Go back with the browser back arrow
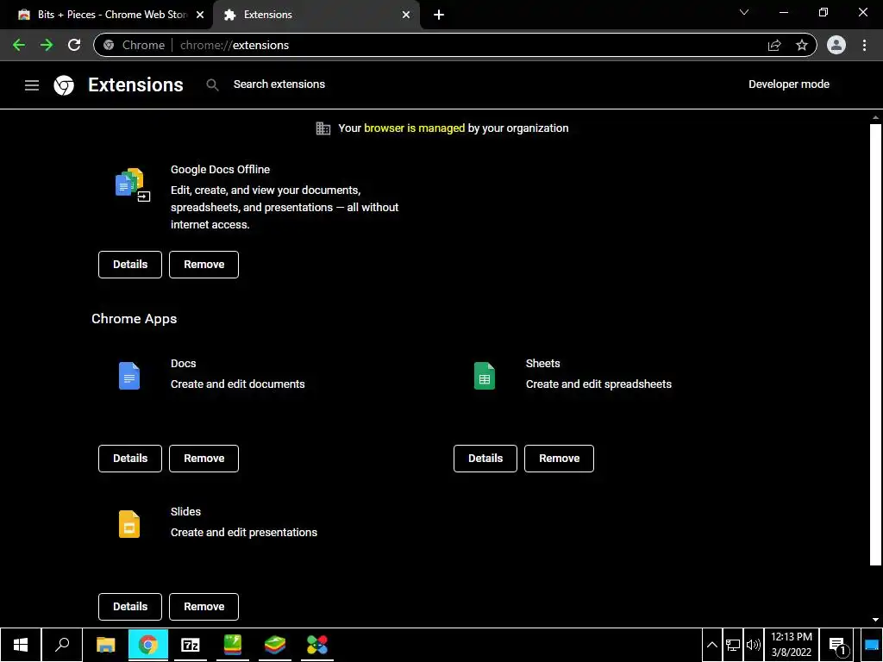This screenshot has width=883, height=662. coord(19,45)
